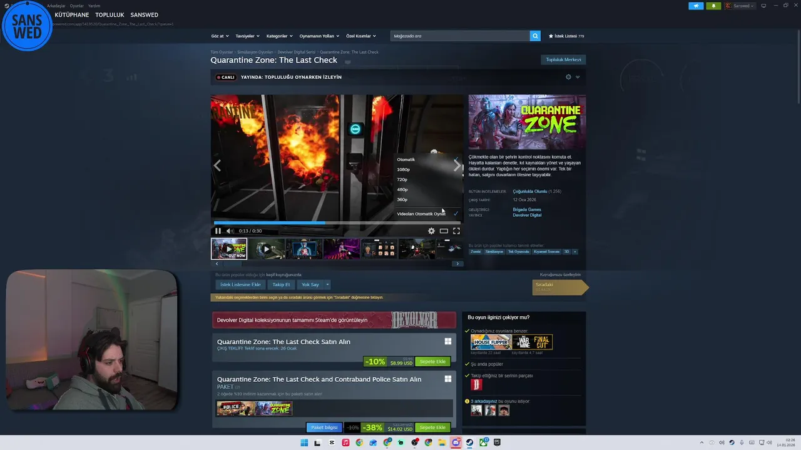Expand 'Tavsiyeler' dropdown menu
The width and height of the screenshot is (801, 450).
247,36
